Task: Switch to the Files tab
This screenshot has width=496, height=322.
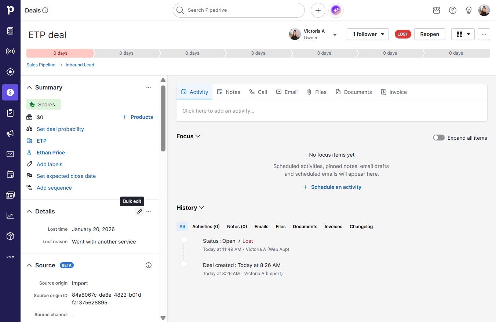Action: (x=317, y=92)
